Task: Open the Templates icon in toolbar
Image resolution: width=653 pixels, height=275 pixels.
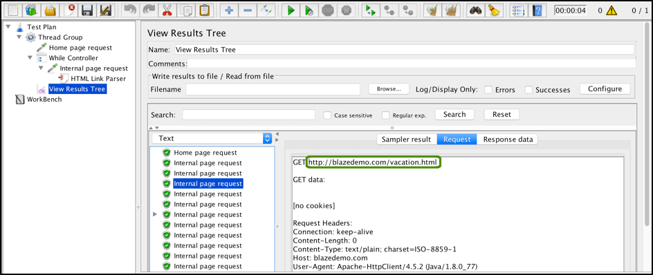Action: (32, 10)
